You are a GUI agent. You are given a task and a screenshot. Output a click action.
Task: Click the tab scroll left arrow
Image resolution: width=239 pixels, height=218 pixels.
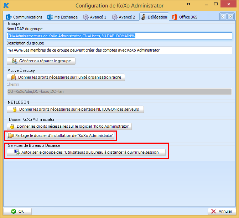(223, 16)
